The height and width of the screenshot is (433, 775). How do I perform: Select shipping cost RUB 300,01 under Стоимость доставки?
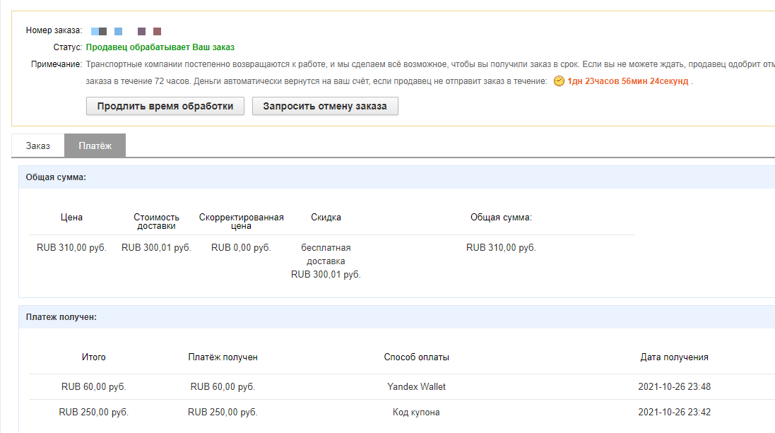click(156, 248)
